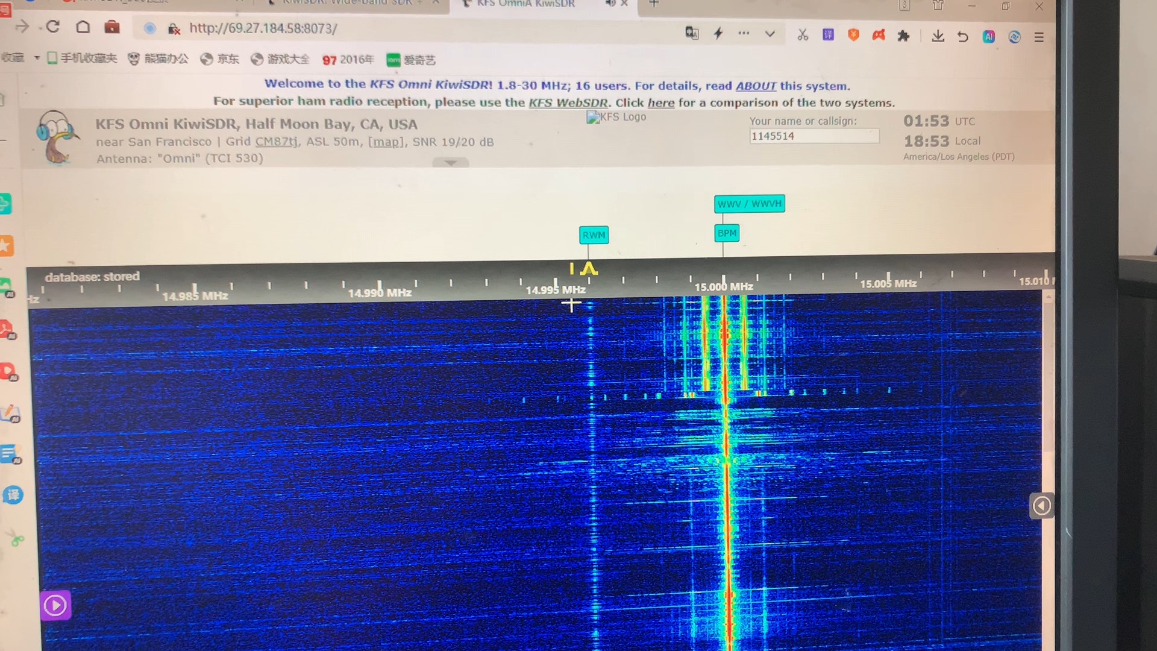
Task: Select the BPM station label
Action: click(727, 233)
